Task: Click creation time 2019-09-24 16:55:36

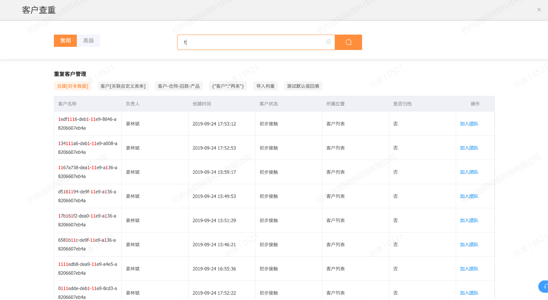Action: (x=214, y=268)
